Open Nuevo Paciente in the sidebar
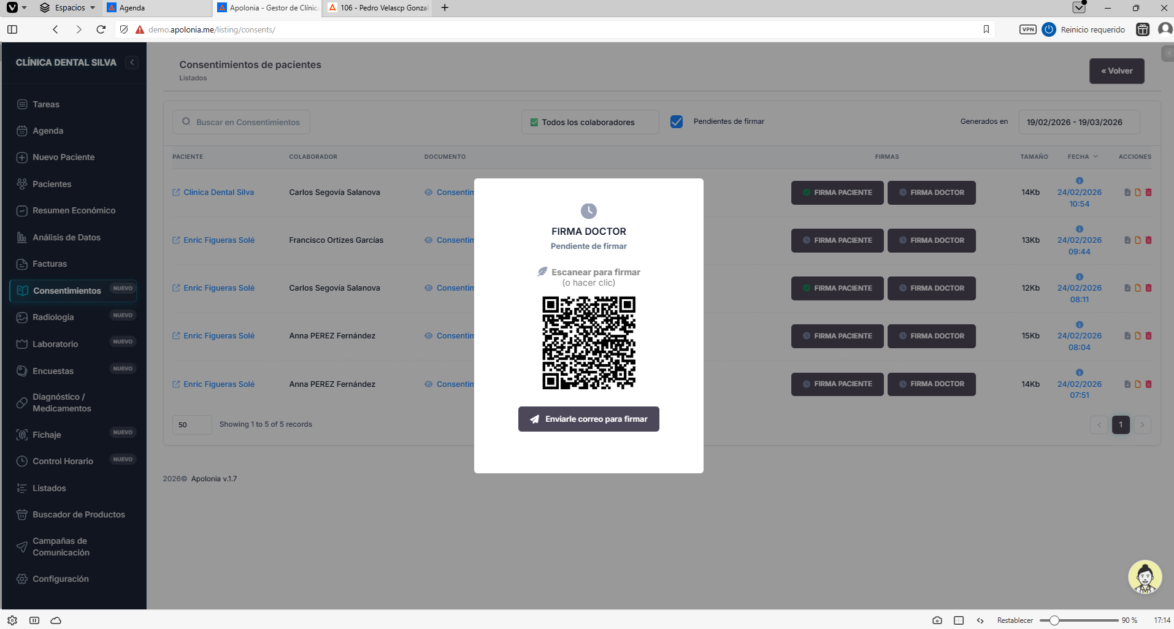1174x629 pixels. tap(63, 158)
